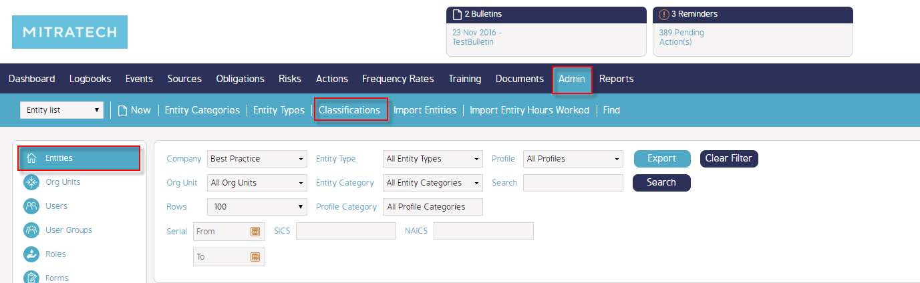Open Import Entities
The image size is (920, 283).
click(x=425, y=110)
